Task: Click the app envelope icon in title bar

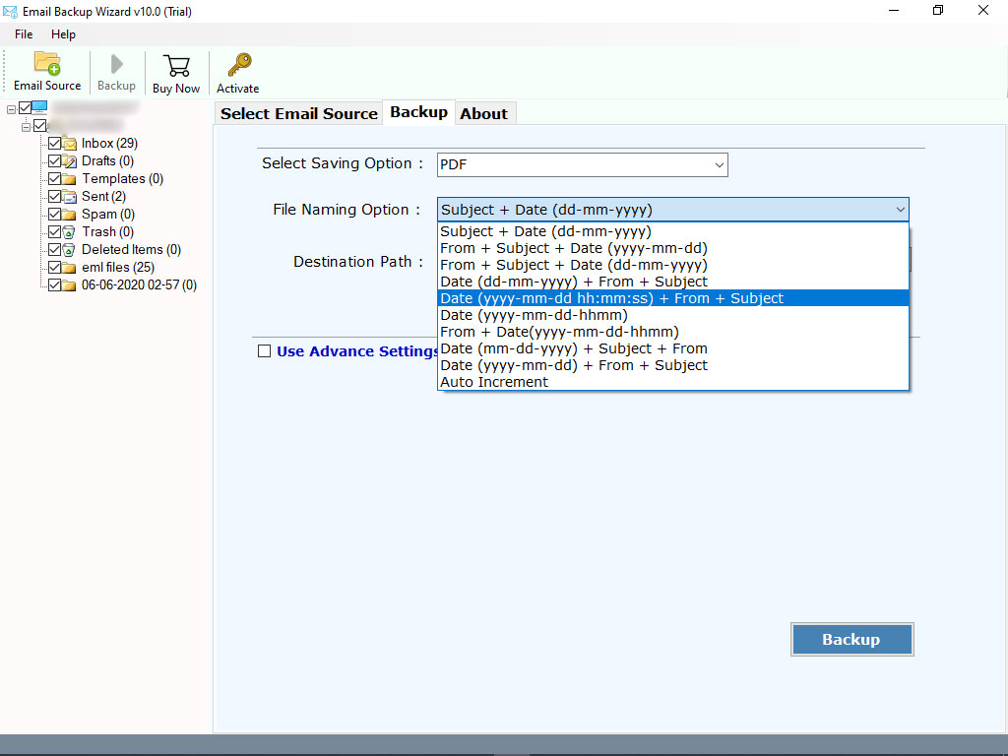Action: 10,12
